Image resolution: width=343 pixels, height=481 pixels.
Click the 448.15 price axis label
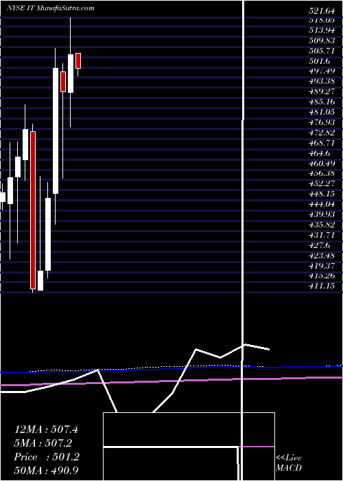tap(322, 194)
